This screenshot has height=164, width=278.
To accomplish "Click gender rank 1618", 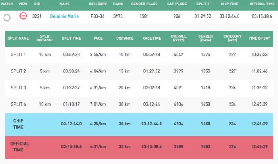I will point(205,88).
